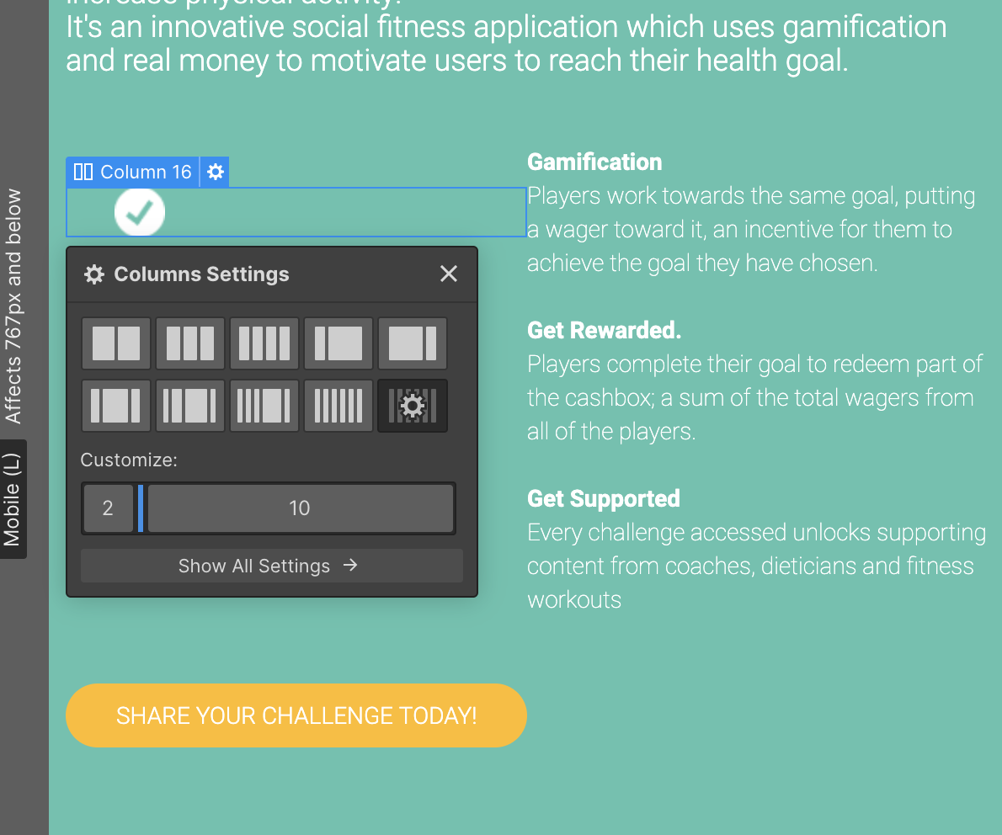Click the Column 16 element label
1002x835 pixels.
(133, 172)
